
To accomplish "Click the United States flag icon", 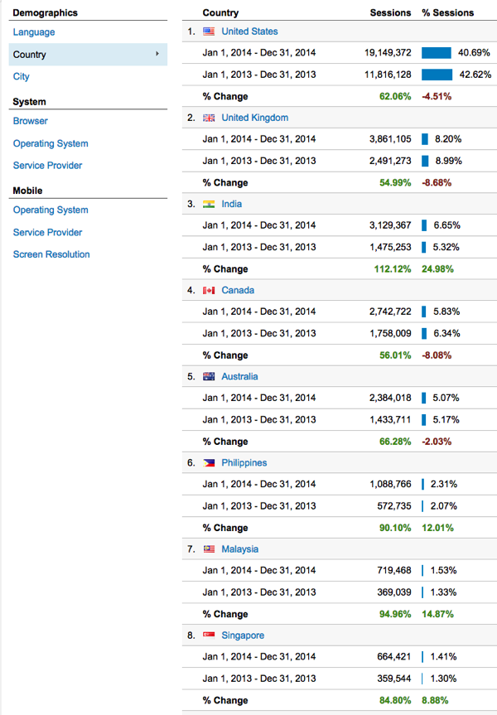I will [x=209, y=31].
